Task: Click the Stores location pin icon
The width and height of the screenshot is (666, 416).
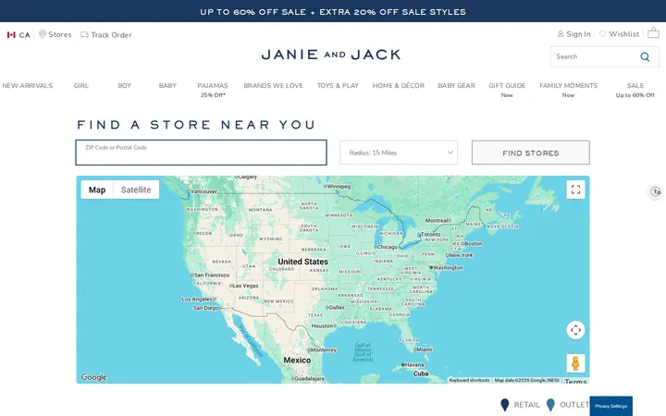Action: [x=43, y=34]
